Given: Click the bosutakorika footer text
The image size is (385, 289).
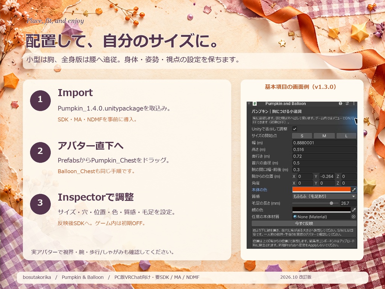Looking at the screenshot, I should pyautogui.click(x=37, y=277).
